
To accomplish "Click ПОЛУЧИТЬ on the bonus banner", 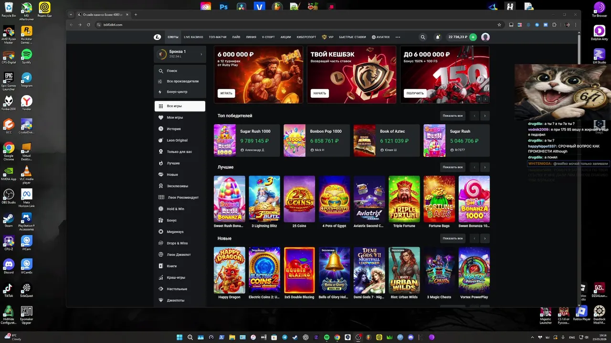I will click(x=415, y=93).
